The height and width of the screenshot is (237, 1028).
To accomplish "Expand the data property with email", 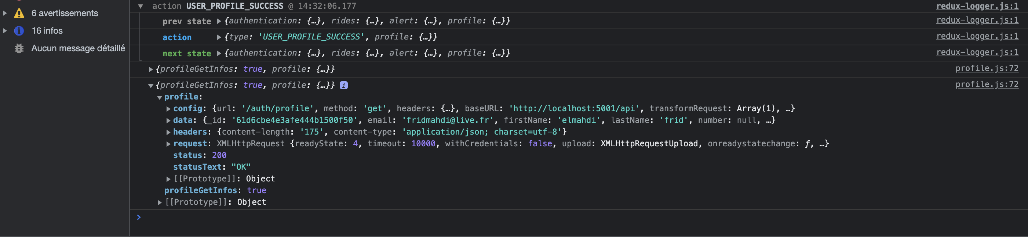I will [x=168, y=120].
